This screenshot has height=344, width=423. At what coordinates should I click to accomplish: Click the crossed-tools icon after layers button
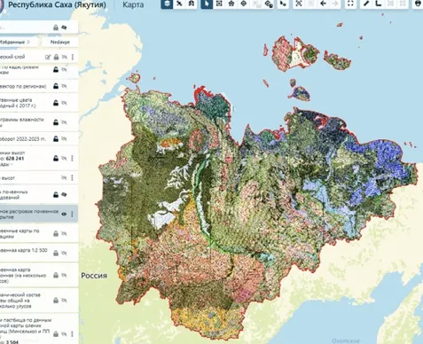tap(179, 4)
